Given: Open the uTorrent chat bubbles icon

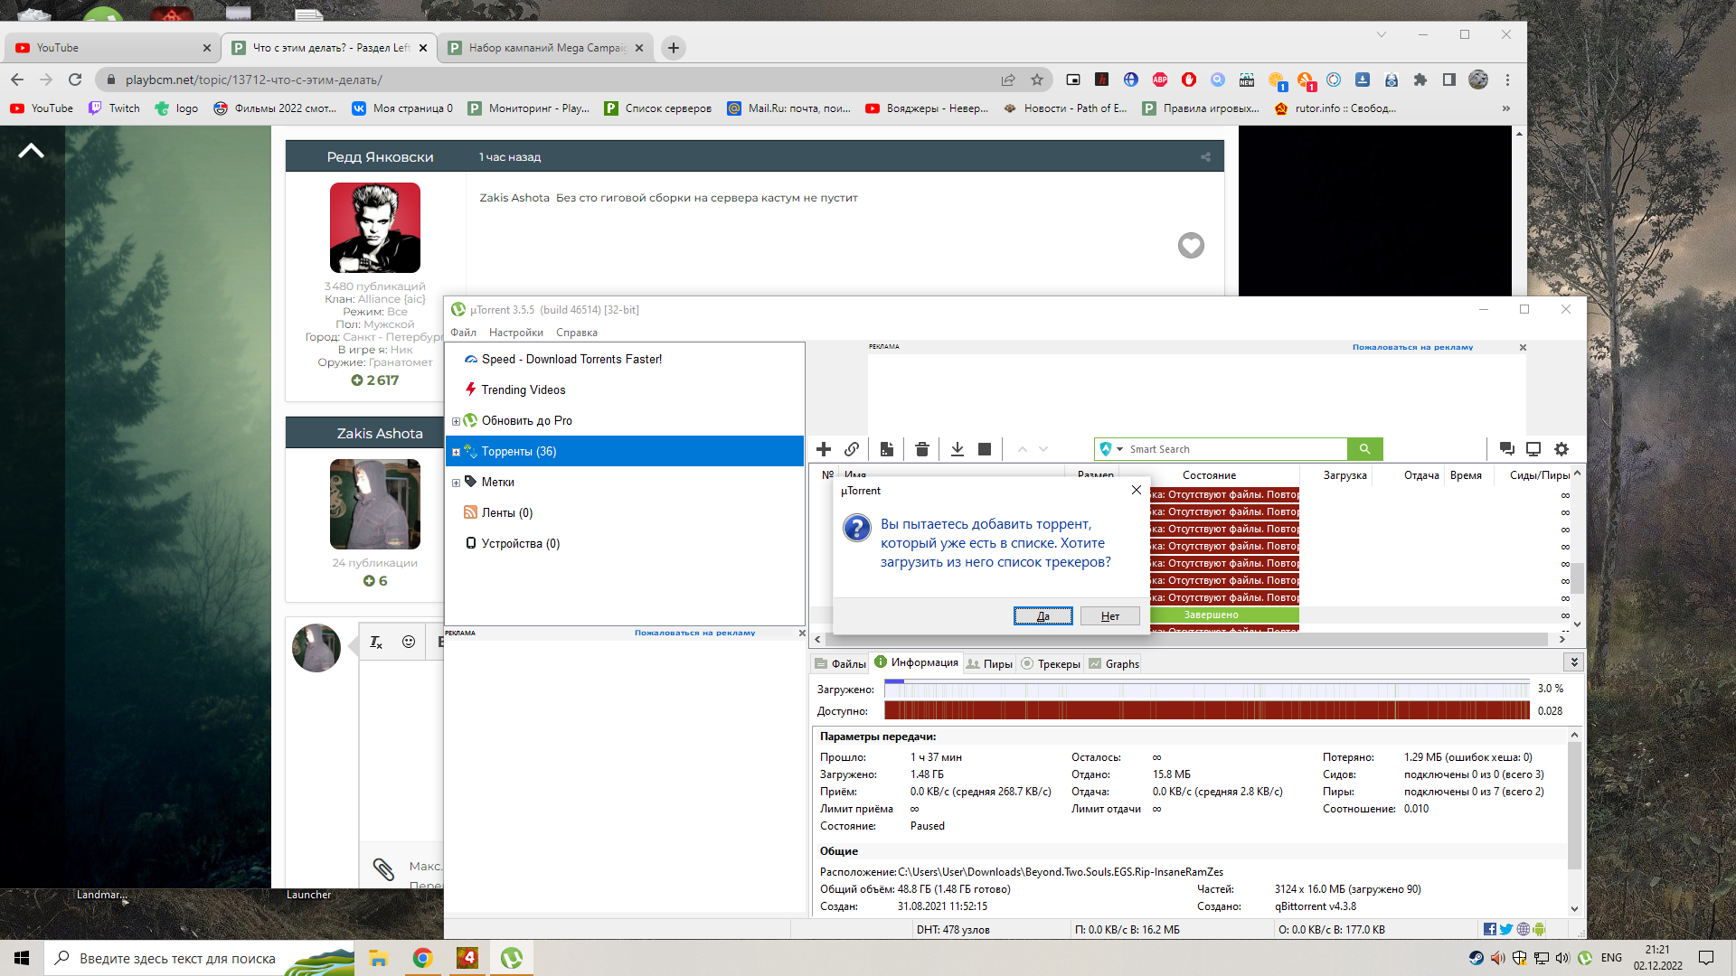Looking at the screenshot, I should click(1506, 449).
